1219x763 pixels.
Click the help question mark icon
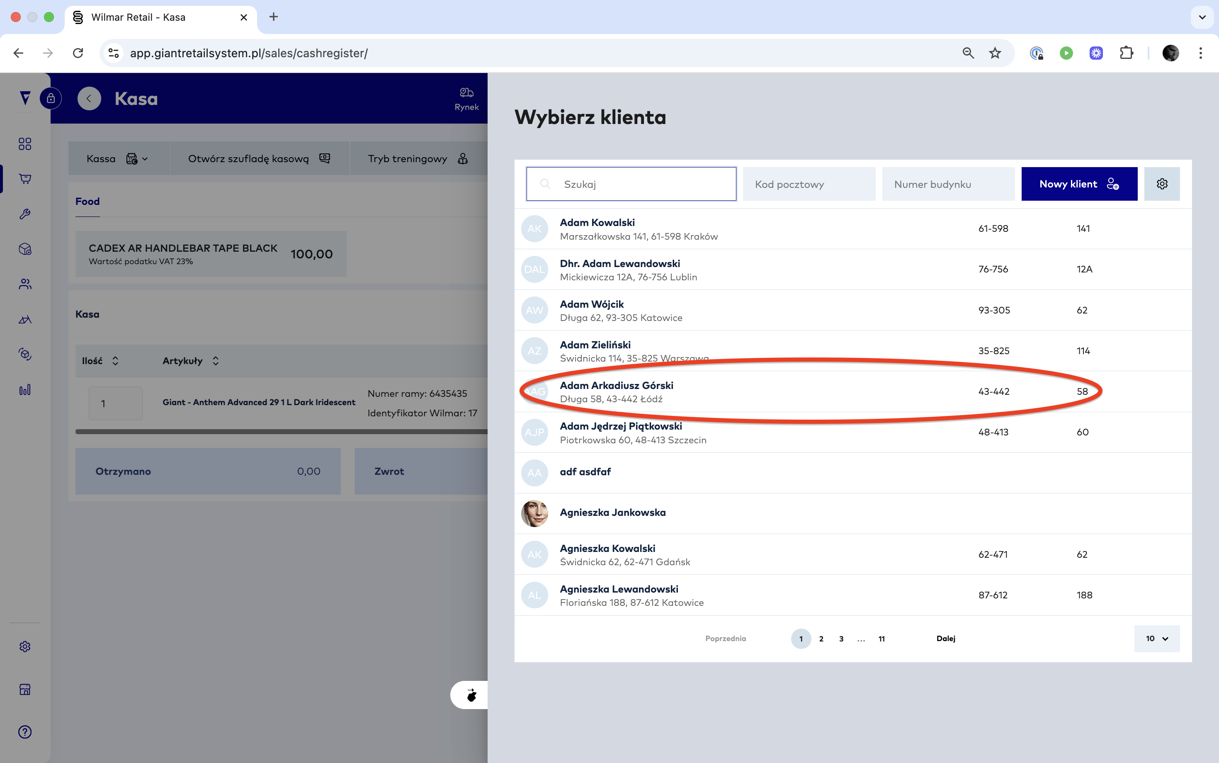coord(25,732)
